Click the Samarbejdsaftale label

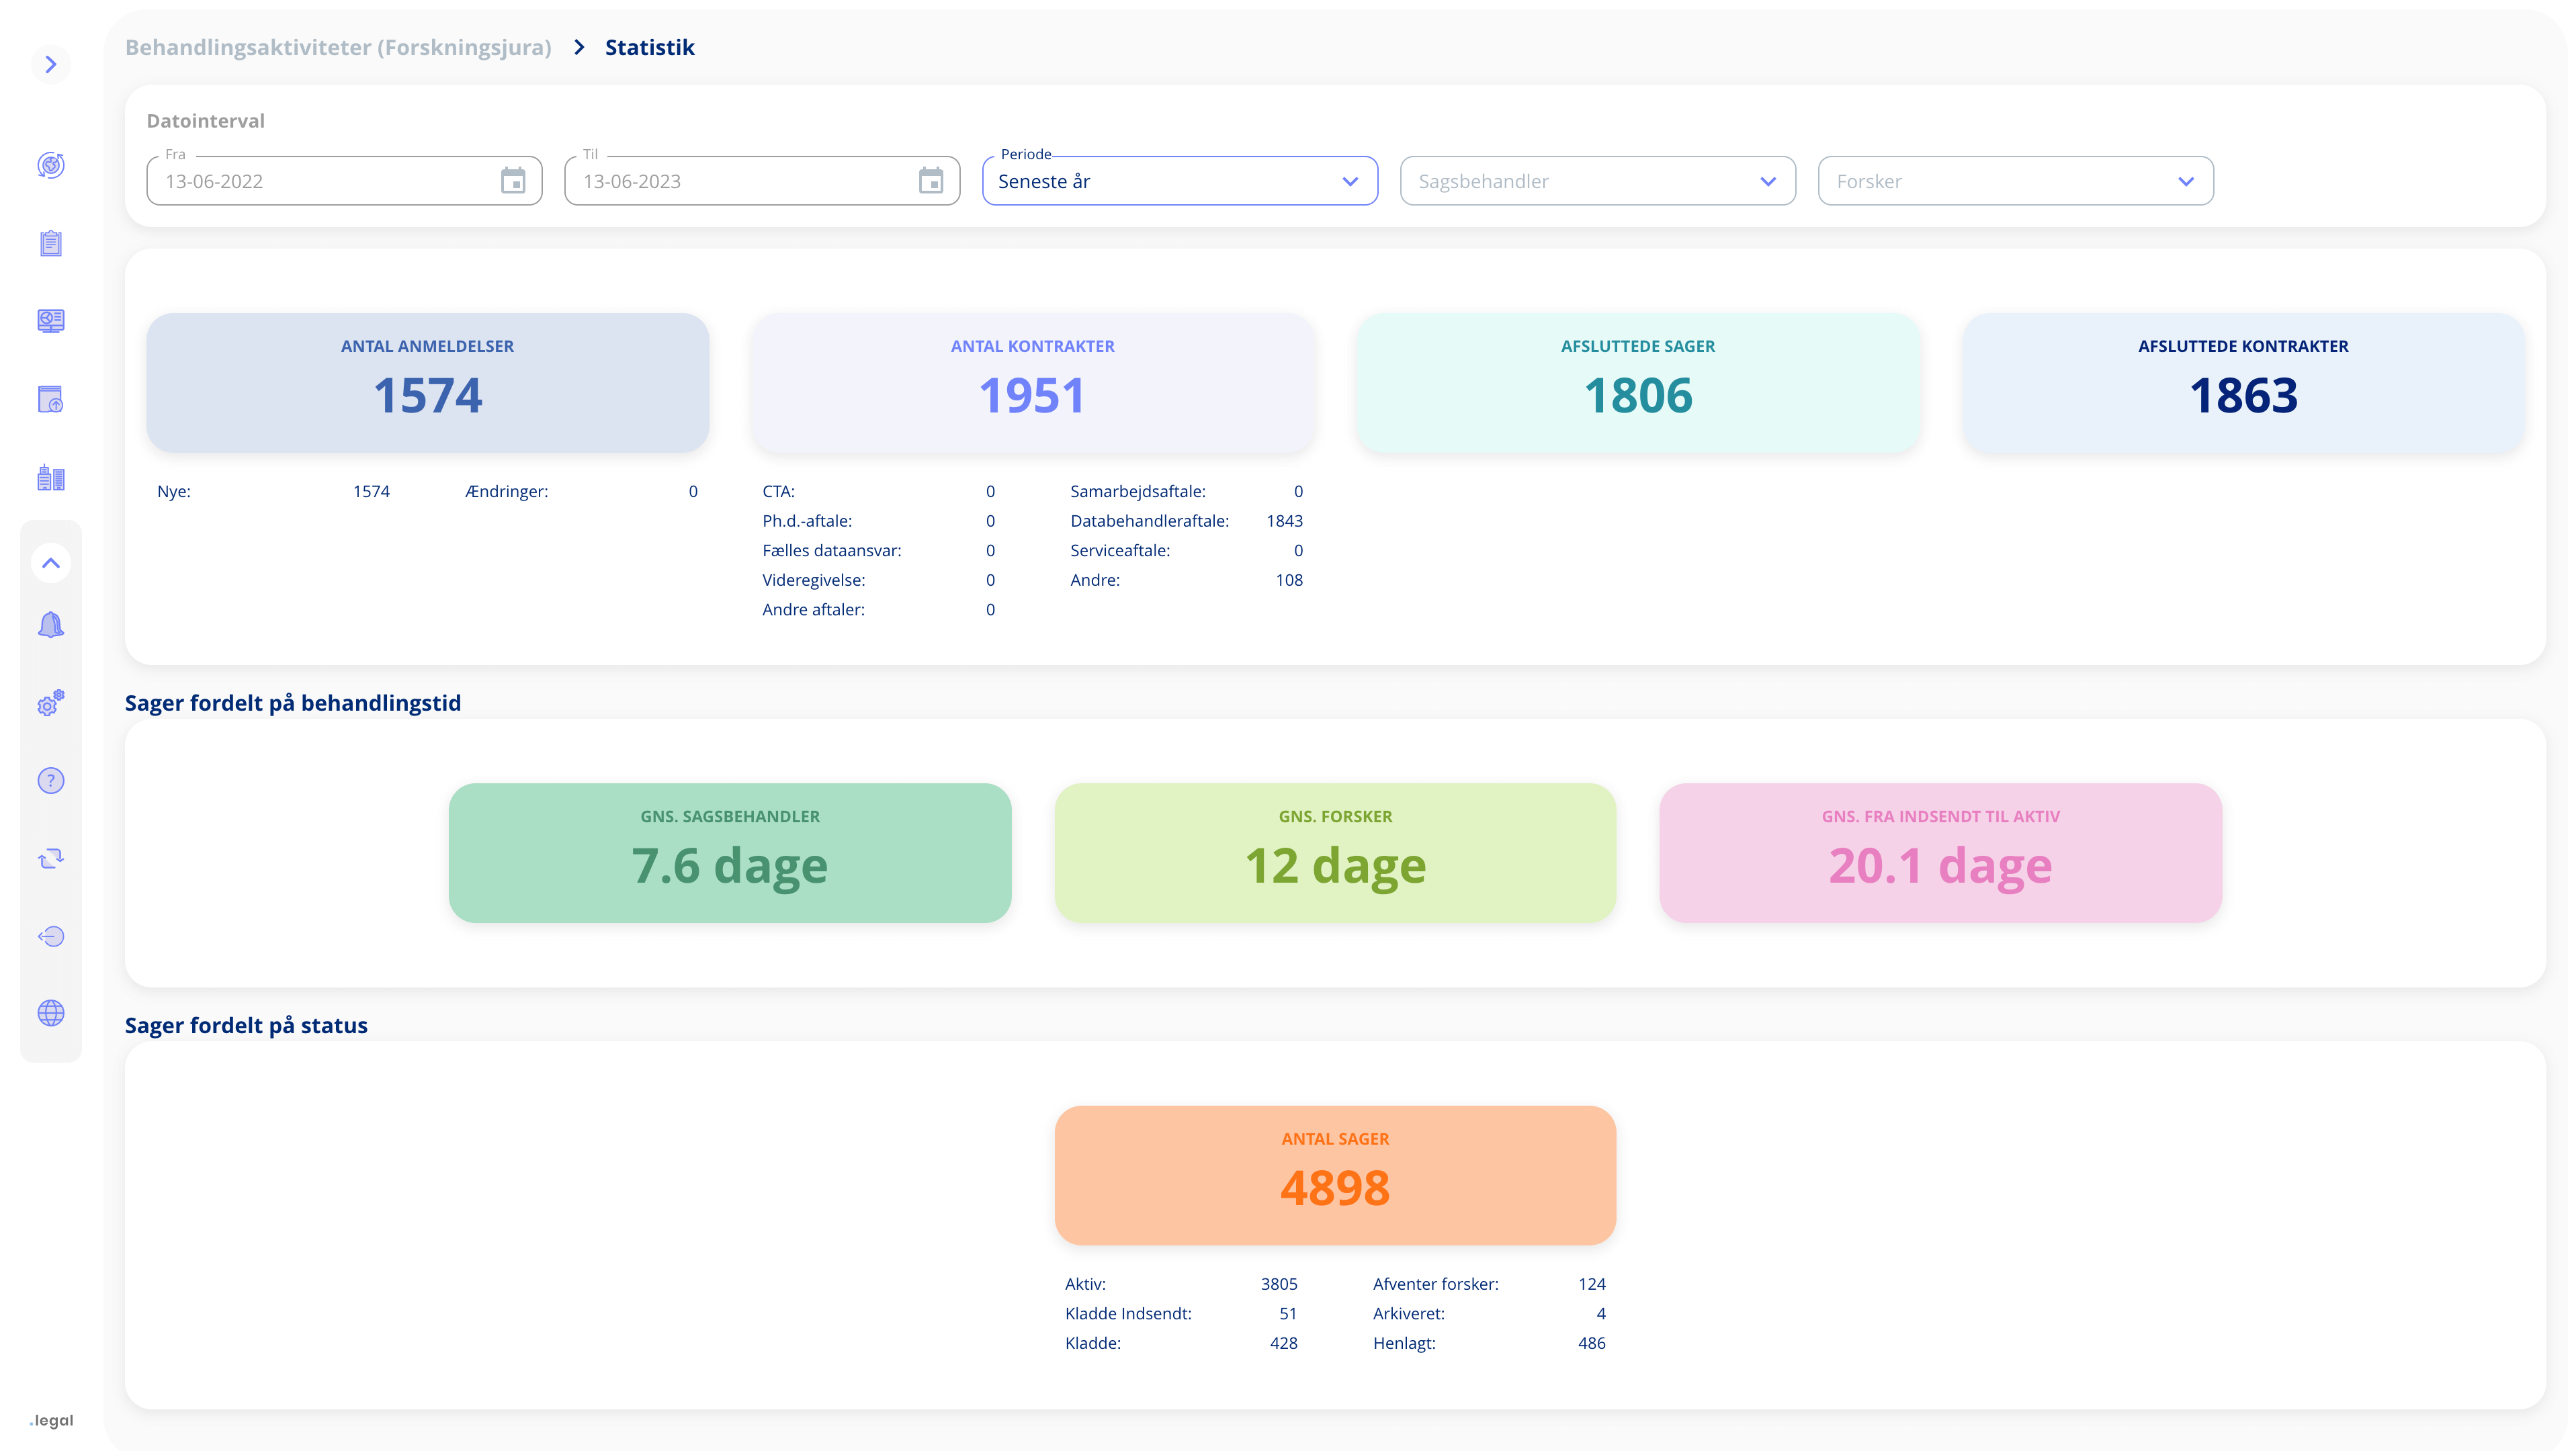1138,491
